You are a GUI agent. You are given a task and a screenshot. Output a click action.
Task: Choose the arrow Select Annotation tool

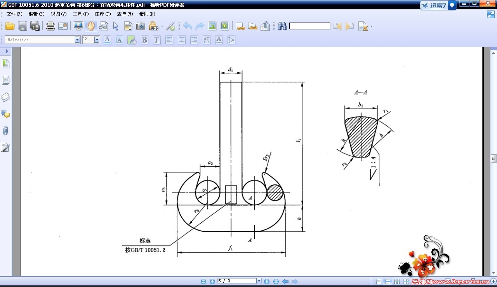tap(116, 26)
